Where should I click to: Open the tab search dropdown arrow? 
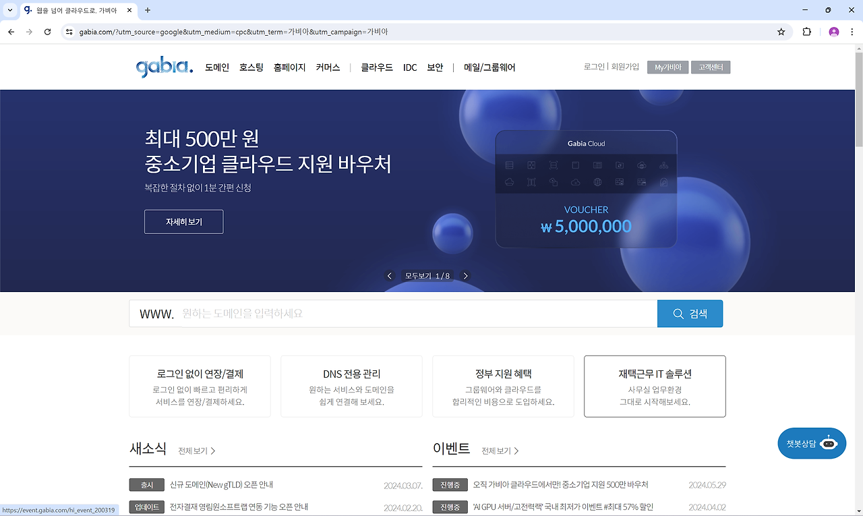pyautogui.click(x=9, y=10)
